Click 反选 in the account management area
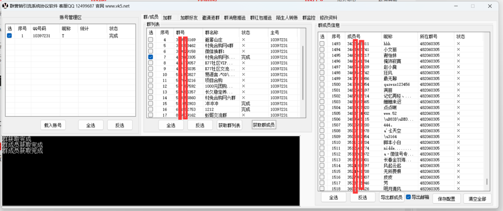503x211 pixels. click(x=120, y=125)
